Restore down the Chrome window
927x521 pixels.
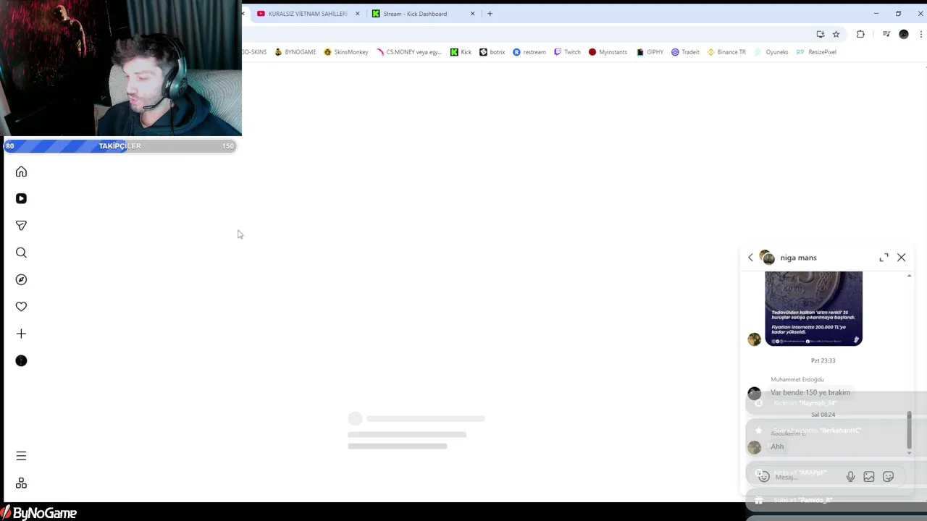898,14
